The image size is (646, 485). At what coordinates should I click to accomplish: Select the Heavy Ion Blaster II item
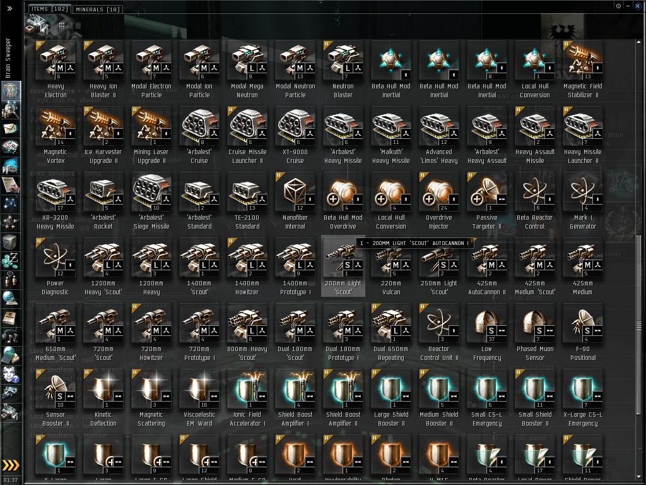coord(103,69)
